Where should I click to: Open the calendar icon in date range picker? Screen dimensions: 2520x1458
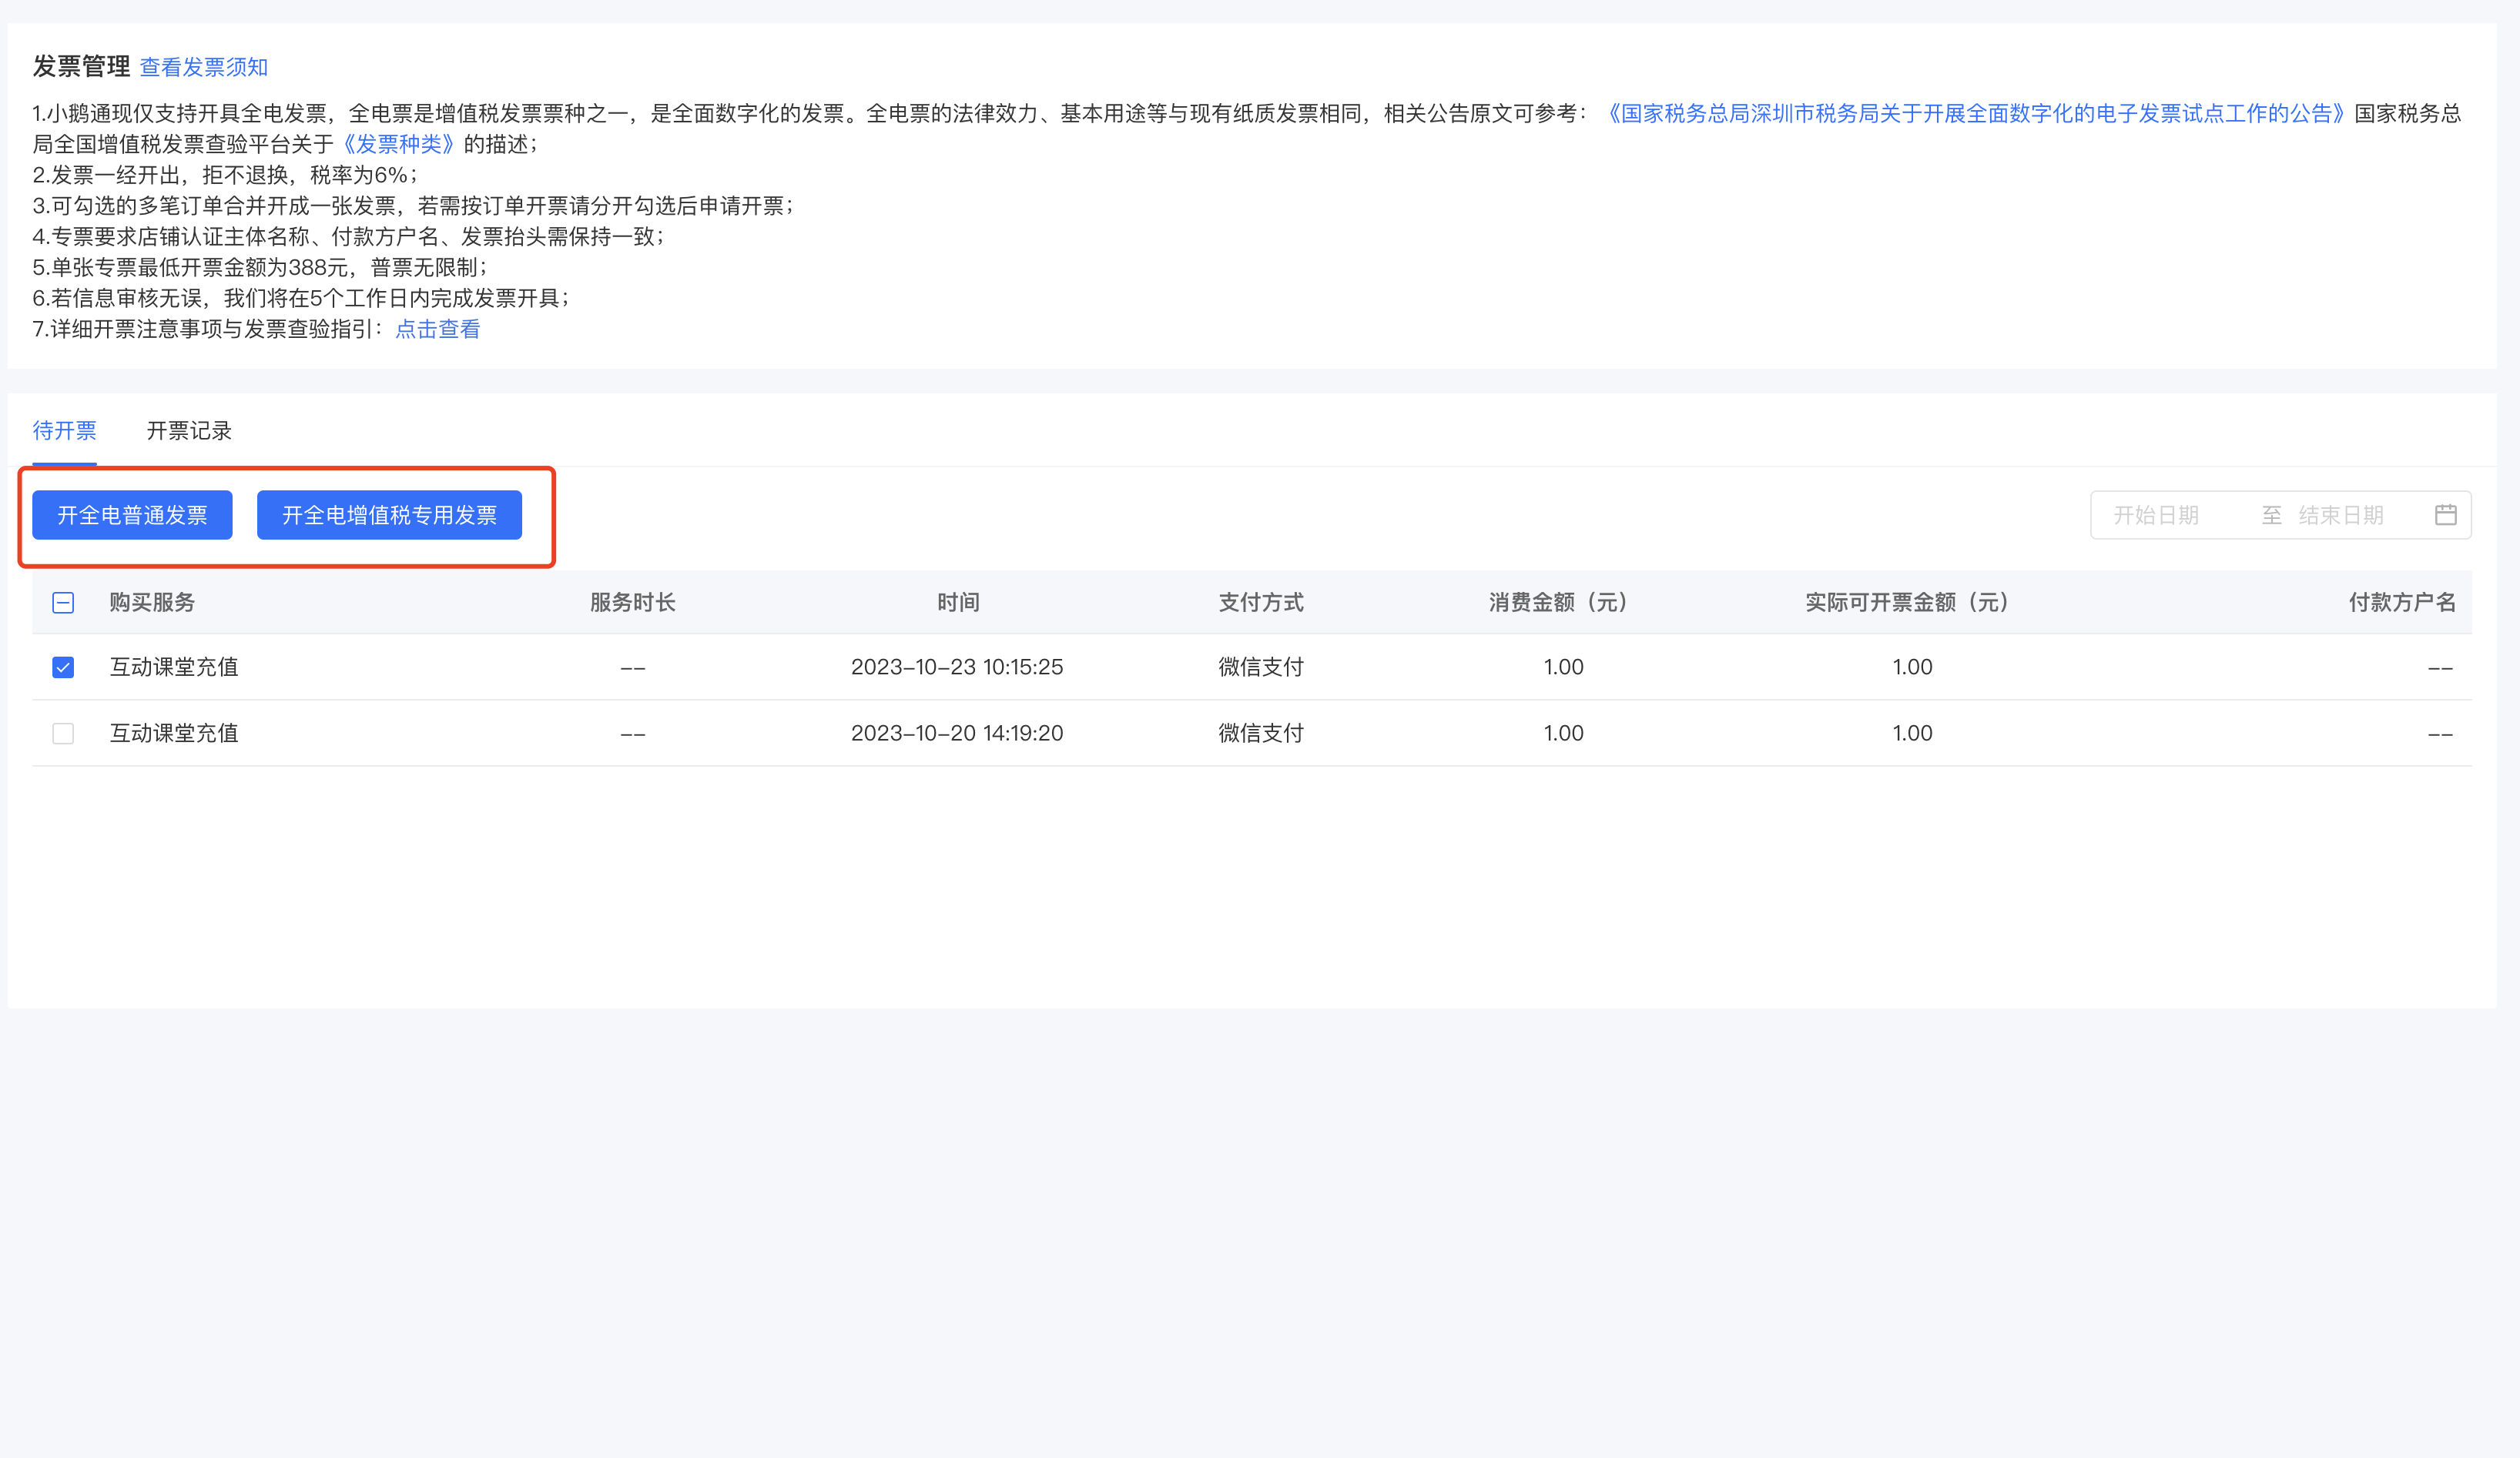coord(2445,515)
